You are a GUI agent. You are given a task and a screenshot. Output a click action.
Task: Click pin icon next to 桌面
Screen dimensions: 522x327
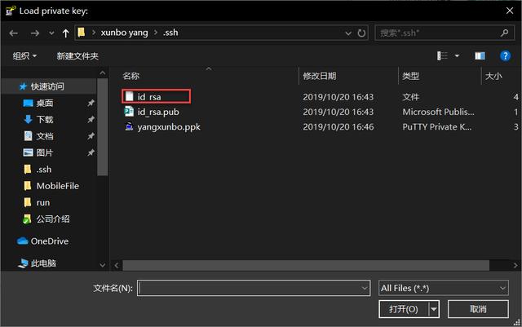click(91, 103)
